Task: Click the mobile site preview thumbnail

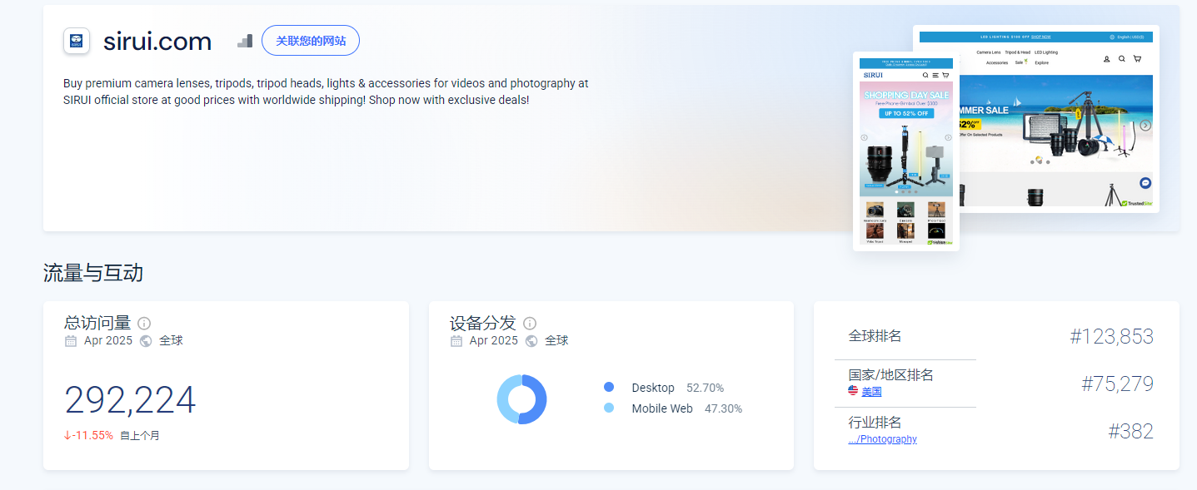Action: (906, 151)
